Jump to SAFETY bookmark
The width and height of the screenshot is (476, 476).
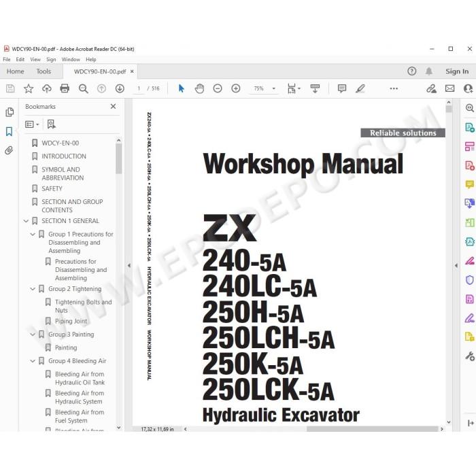[x=52, y=189]
